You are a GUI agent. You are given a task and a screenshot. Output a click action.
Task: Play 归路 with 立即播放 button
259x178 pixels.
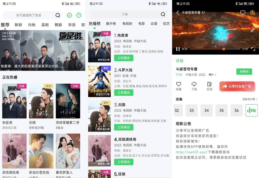point(124,127)
